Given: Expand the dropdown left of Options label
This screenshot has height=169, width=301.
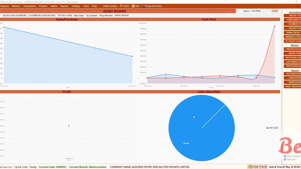Looking at the screenshot, I should pyautogui.click(x=238, y=11).
